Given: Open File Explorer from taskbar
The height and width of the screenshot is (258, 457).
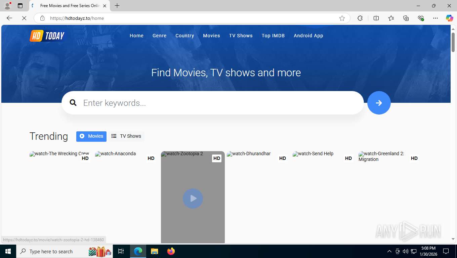Looking at the screenshot, I should 154,251.
